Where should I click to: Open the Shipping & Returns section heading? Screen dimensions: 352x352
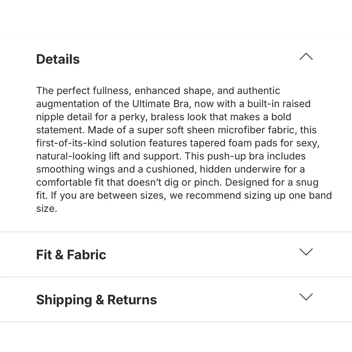(x=97, y=300)
